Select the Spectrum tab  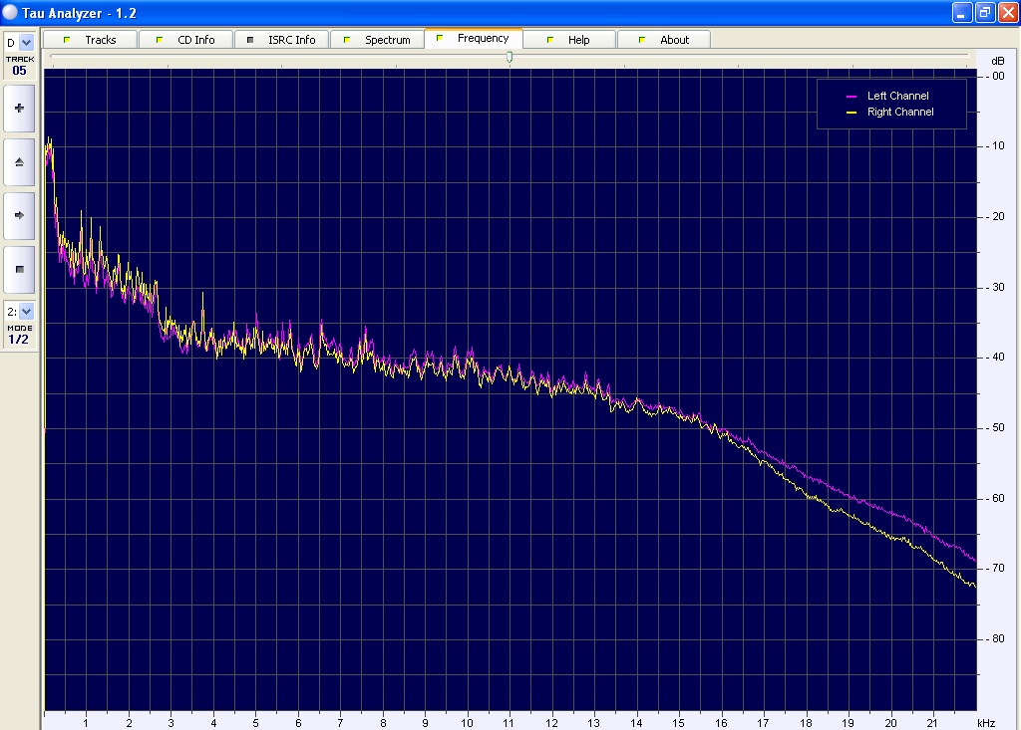click(x=387, y=40)
